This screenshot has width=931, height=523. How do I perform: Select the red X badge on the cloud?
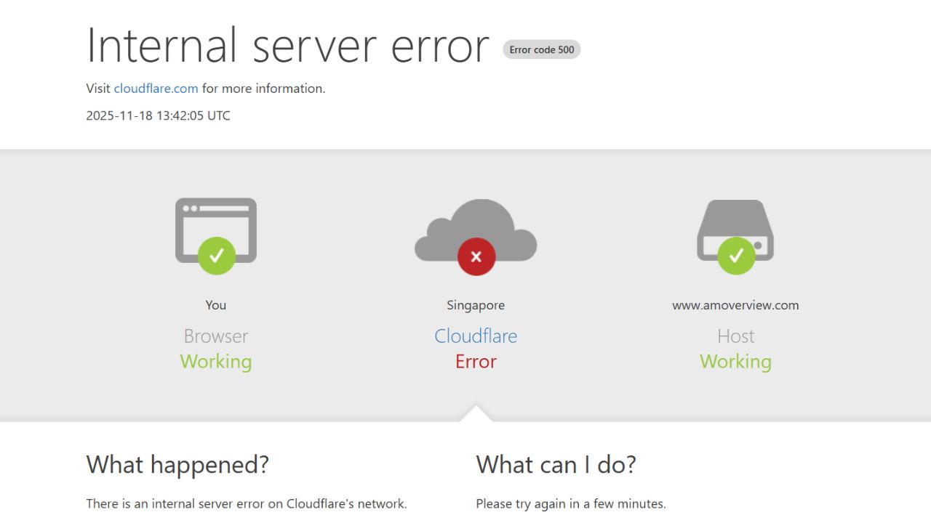[476, 256]
